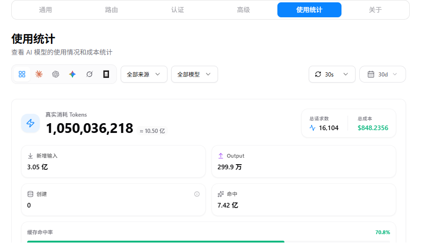Filter by the slashed circle provider icon

coord(89,74)
